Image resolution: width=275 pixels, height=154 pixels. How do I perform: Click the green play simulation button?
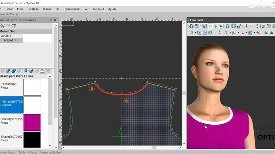[221, 26]
